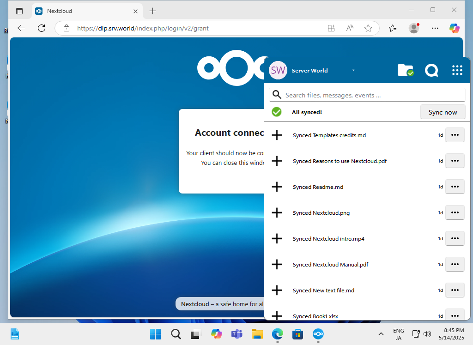473x345 pixels.
Task: Click the plus icon beside Synced Templates credits.md
Action: (x=277, y=135)
